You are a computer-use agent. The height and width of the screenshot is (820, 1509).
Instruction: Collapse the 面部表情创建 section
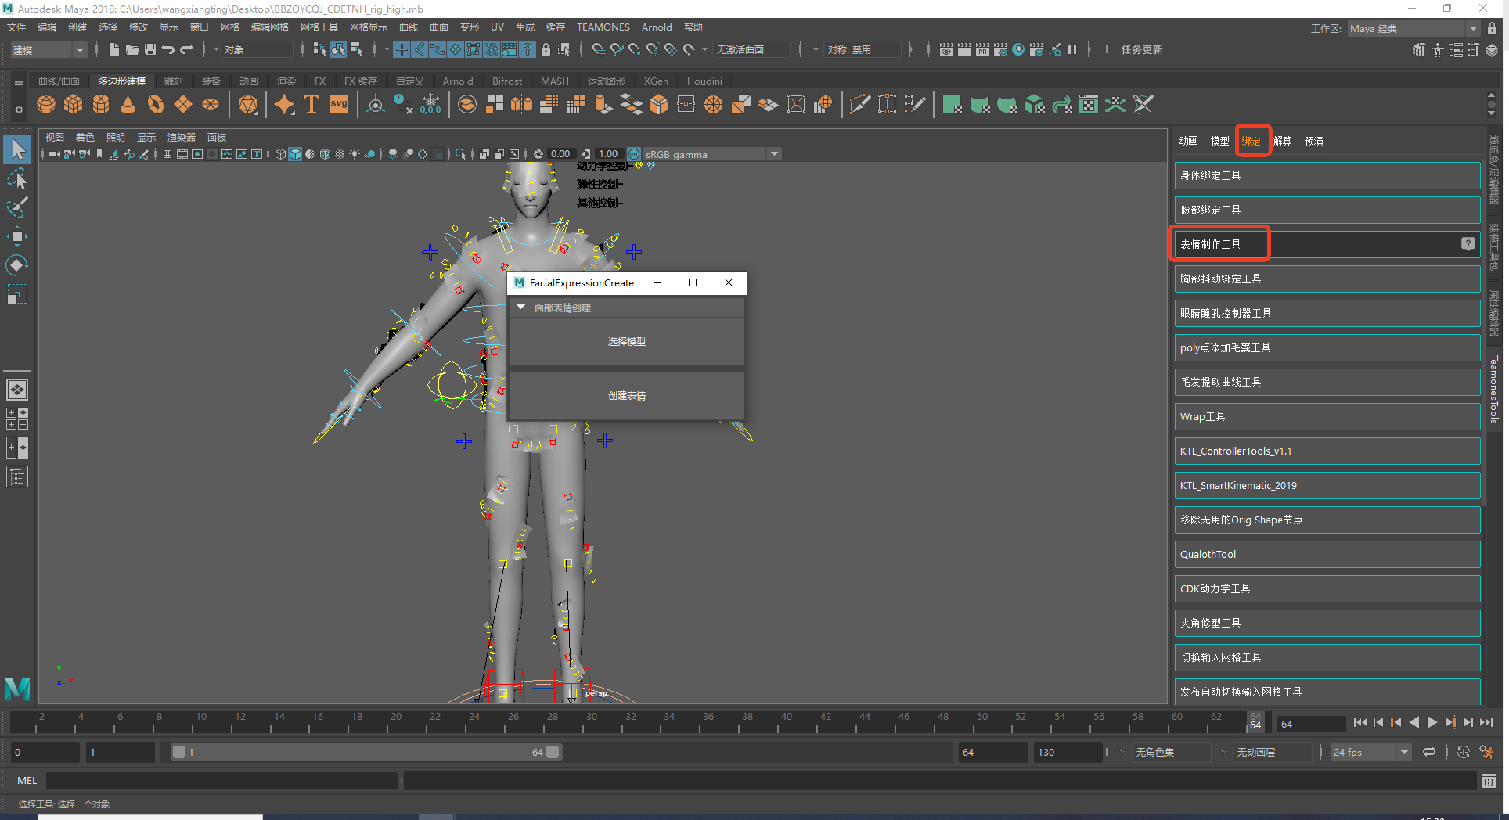[x=521, y=307]
